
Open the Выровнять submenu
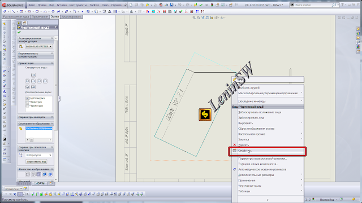(268, 123)
